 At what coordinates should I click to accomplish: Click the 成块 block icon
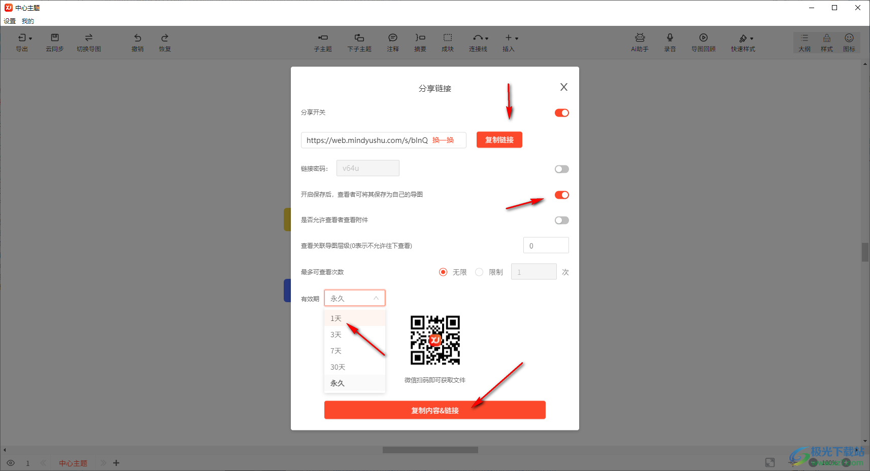tap(448, 38)
